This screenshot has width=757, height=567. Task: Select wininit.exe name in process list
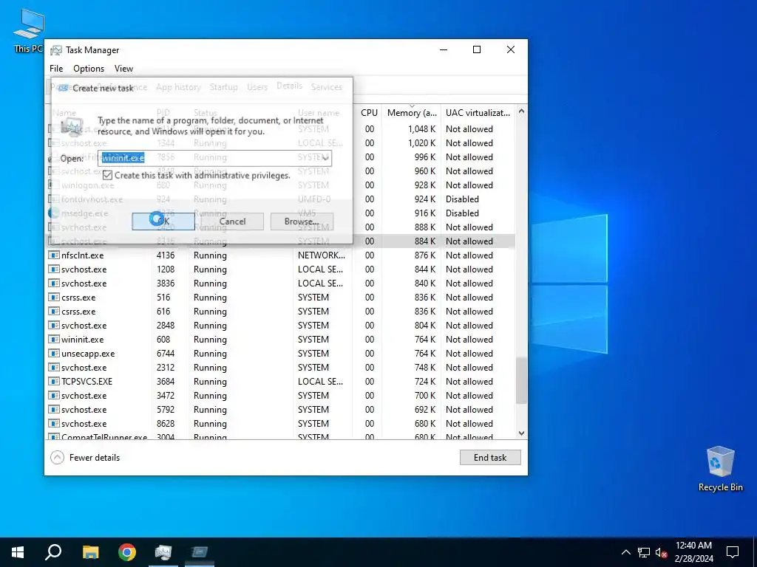click(83, 340)
